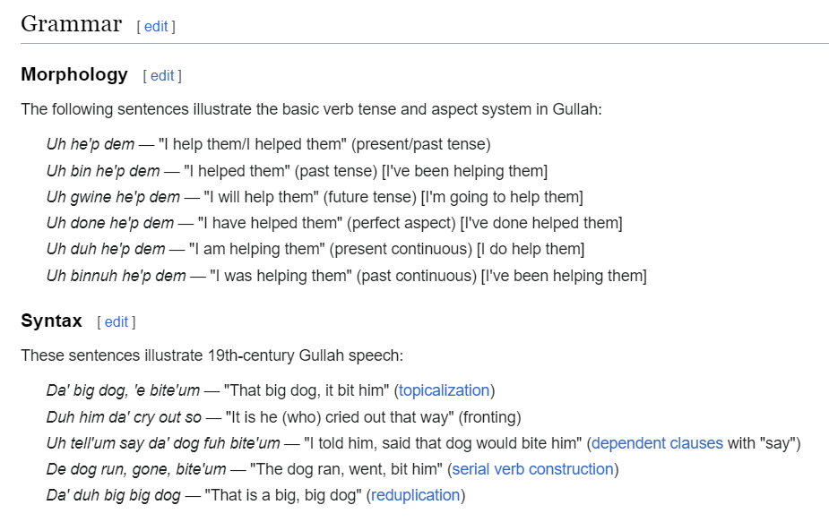Follow the dependent clauses link
The width and height of the screenshot is (829, 522).
[657, 442]
